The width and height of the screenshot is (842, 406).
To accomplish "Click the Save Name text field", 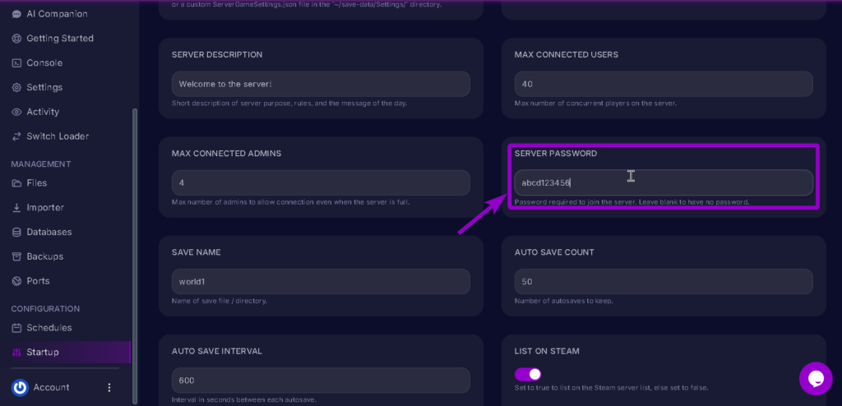I will click(321, 281).
